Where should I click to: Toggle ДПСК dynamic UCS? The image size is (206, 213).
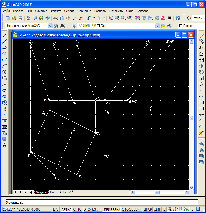148,209
